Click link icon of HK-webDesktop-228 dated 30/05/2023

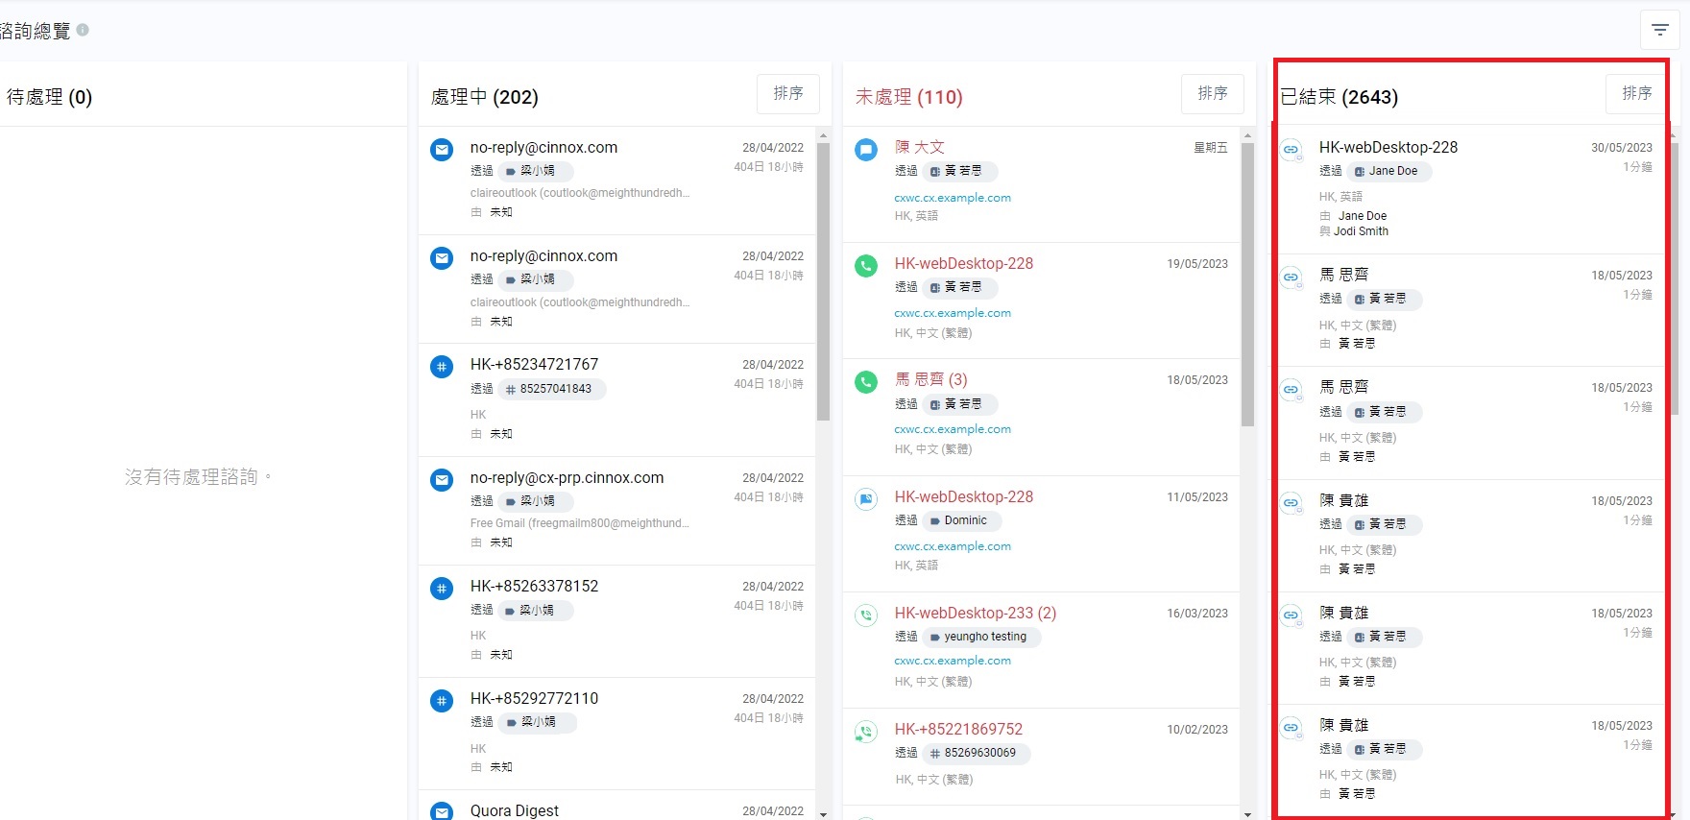1292,150
